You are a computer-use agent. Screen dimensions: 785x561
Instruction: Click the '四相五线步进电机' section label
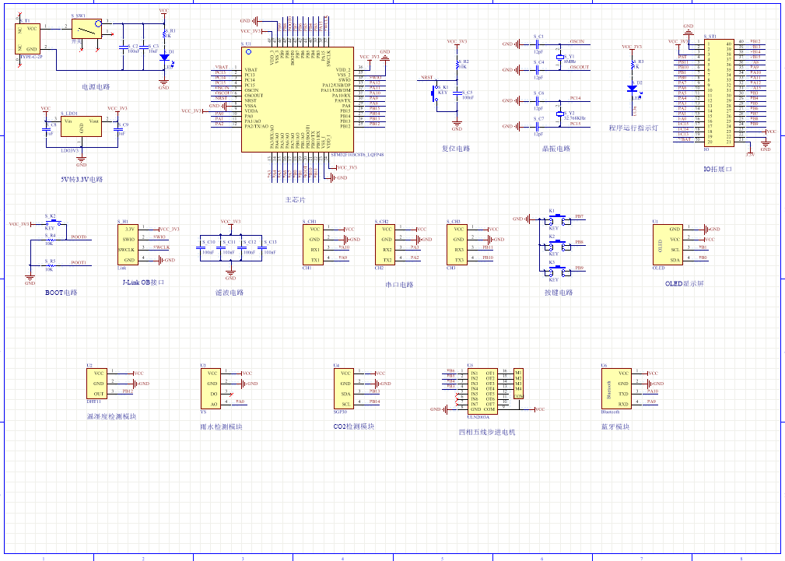click(486, 432)
